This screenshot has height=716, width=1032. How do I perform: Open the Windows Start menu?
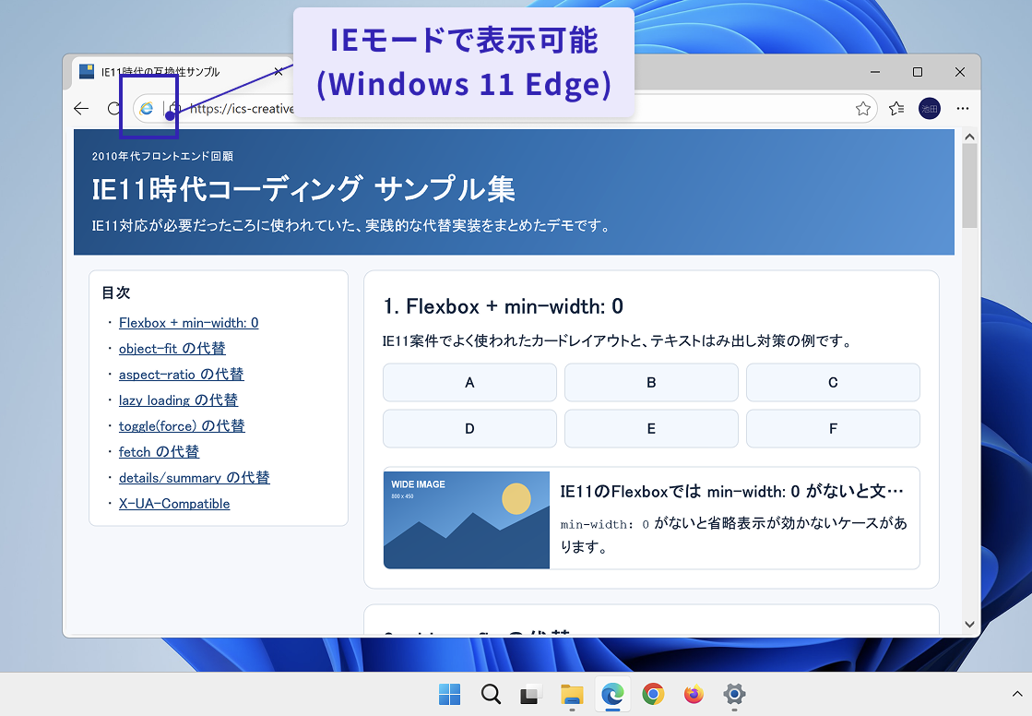coord(449,694)
